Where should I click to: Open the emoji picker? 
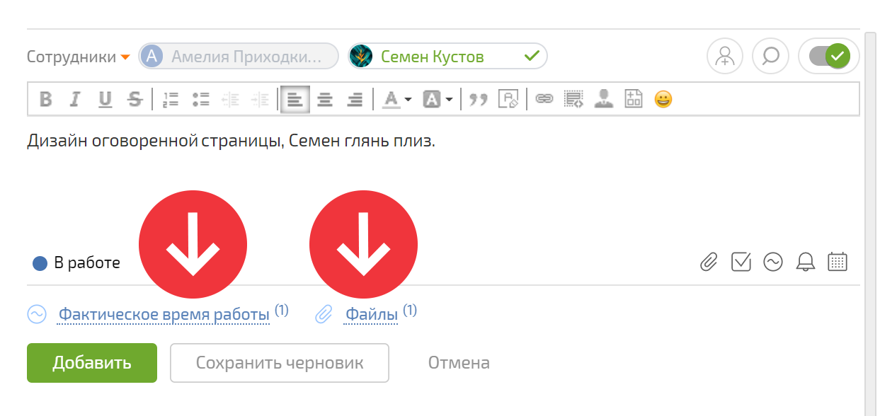tap(663, 100)
